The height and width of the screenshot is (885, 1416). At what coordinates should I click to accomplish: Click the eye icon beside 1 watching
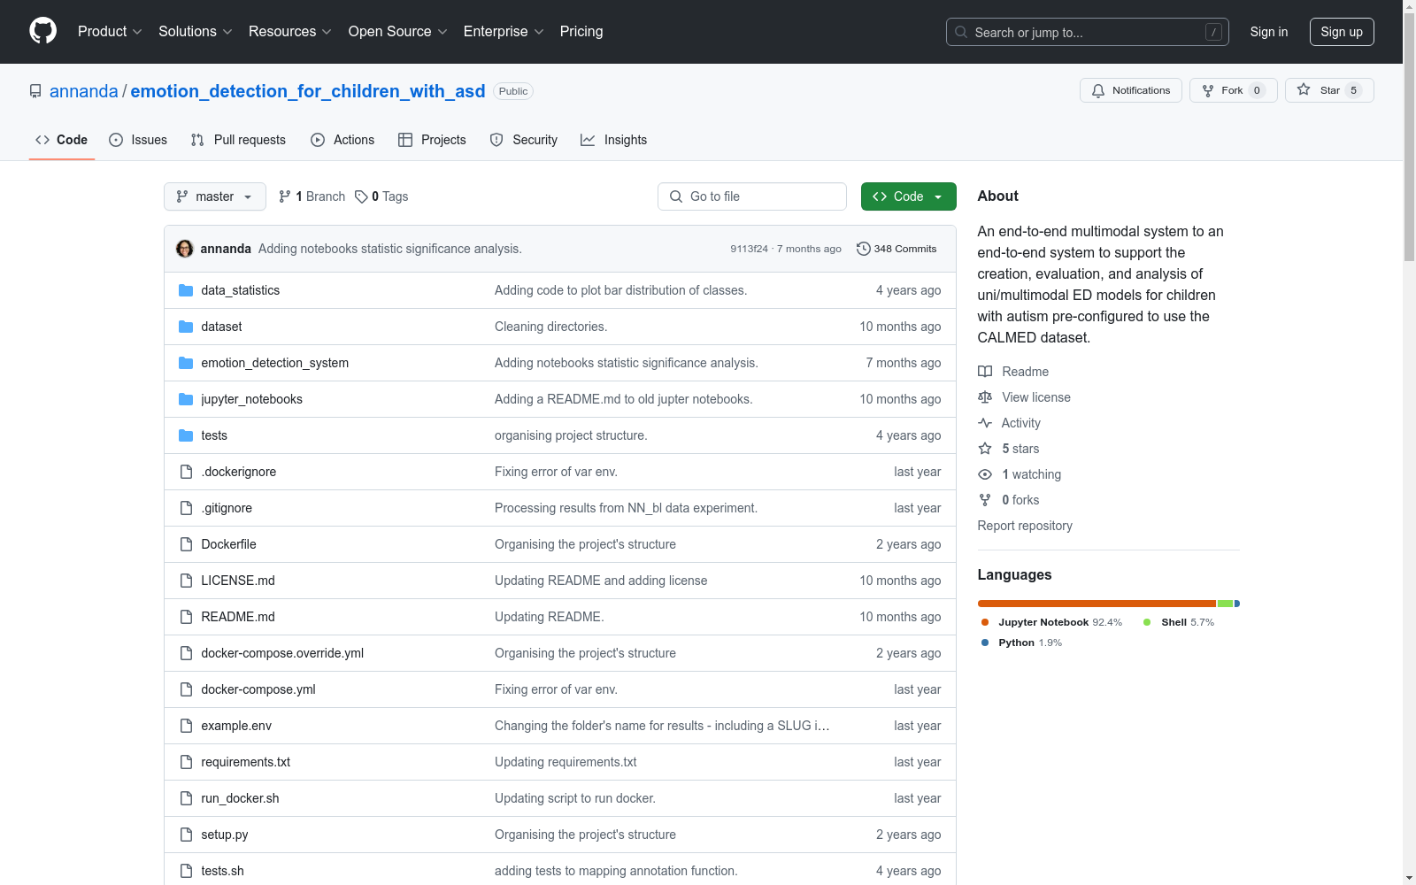pyautogui.click(x=985, y=474)
